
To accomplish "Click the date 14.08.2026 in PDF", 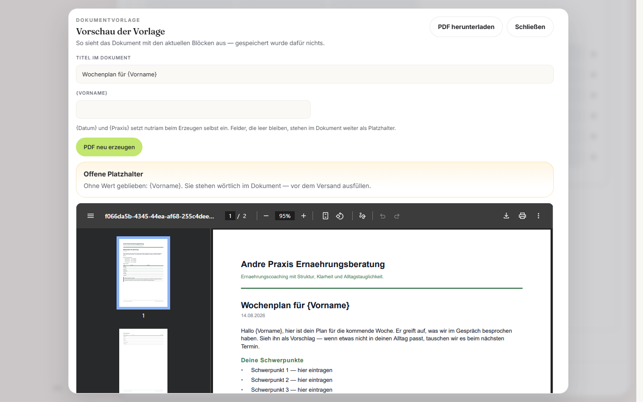I will pyautogui.click(x=253, y=315).
